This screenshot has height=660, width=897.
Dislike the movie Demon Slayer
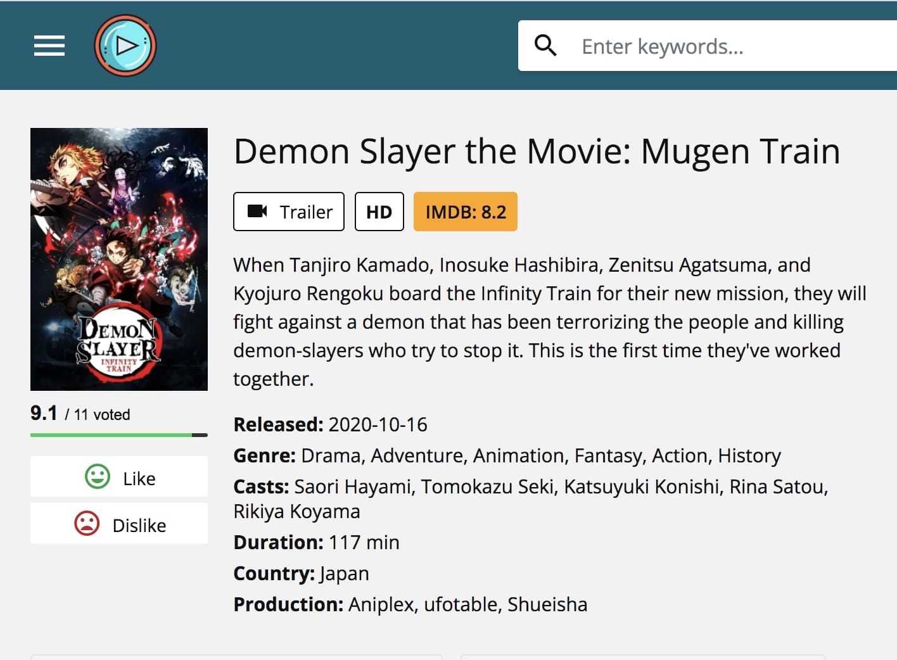[118, 524]
